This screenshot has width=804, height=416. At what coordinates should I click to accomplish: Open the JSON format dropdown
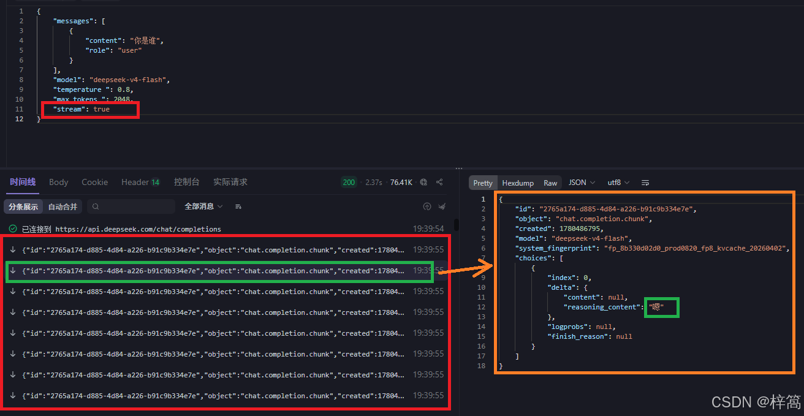click(582, 183)
